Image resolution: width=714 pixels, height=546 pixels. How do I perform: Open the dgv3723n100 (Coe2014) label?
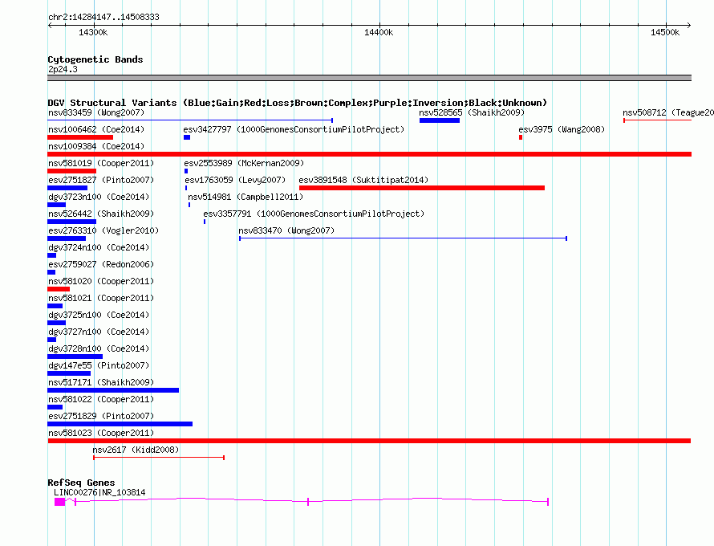click(99, 197)
